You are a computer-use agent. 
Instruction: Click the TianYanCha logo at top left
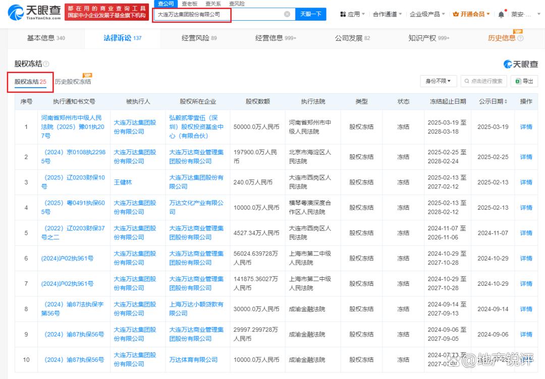[34, 13]
